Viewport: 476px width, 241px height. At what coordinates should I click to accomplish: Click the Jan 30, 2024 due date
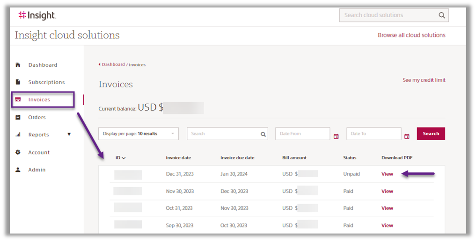click(x=234, y=174)
